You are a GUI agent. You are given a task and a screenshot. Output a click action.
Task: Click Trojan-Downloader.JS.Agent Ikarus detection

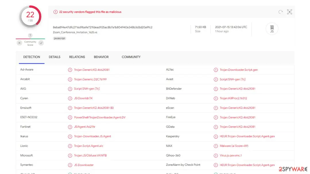click(x=92, y=136)
